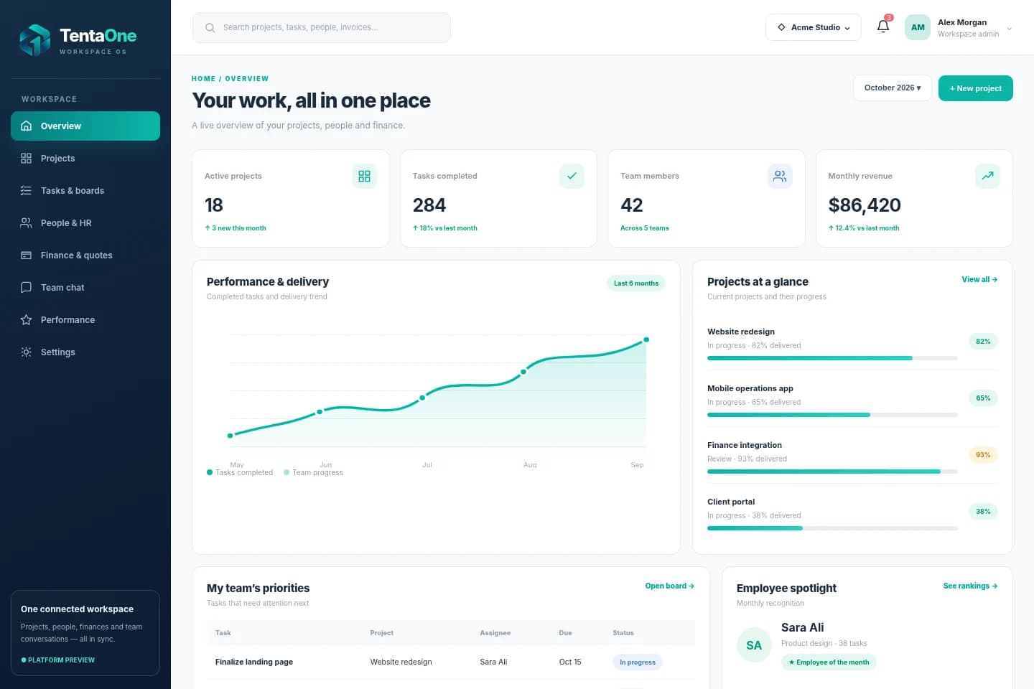Click the People & HR users icon

pyautogui.click(x=27, y=222)
